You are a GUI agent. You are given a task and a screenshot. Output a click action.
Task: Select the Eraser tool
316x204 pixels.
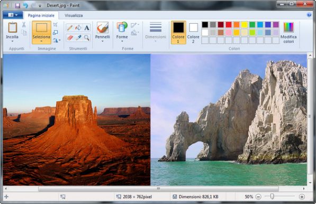coord(70,38)
